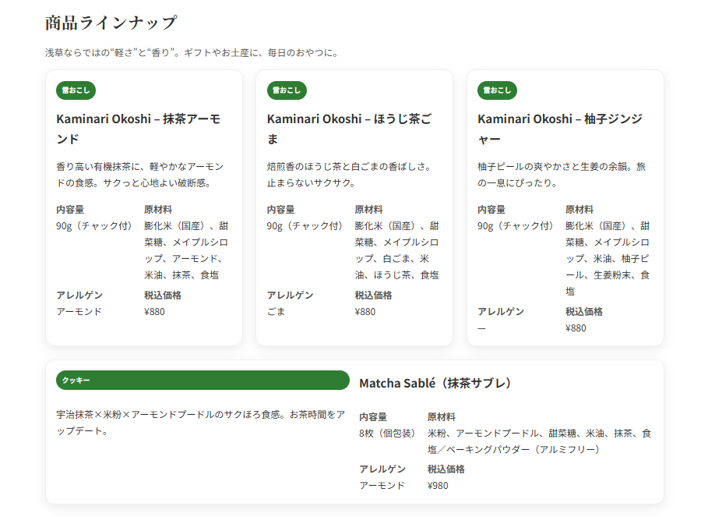The image size is (701, 517).
Task: Open the Matcha Sablé（抹茶サブレ） title
Action: 436,383
